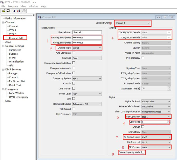Check the Double Capacity Mode box

click(x=143, y=152)
